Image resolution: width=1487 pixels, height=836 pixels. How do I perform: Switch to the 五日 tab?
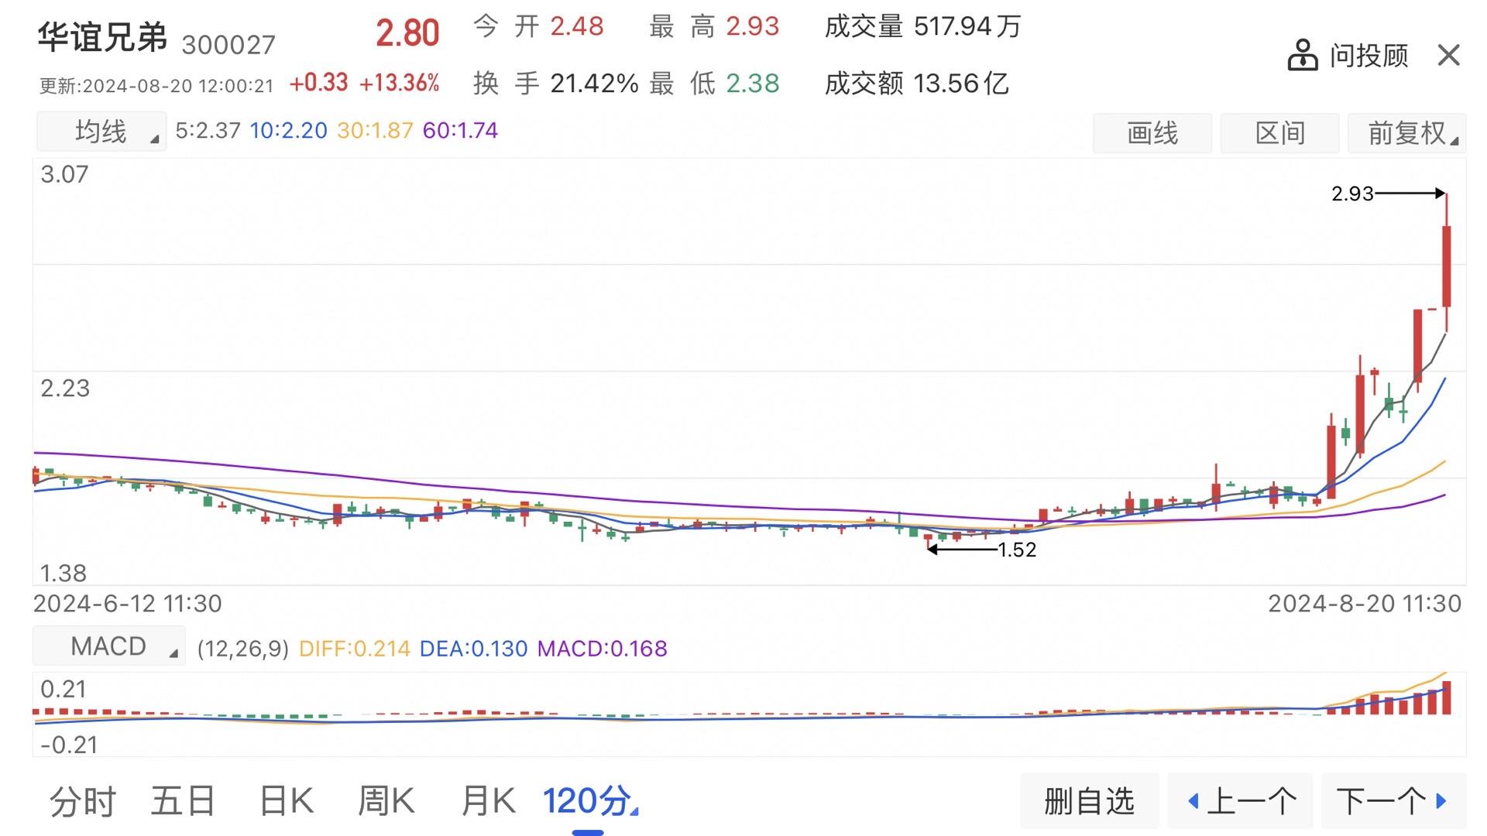point(183,801)
